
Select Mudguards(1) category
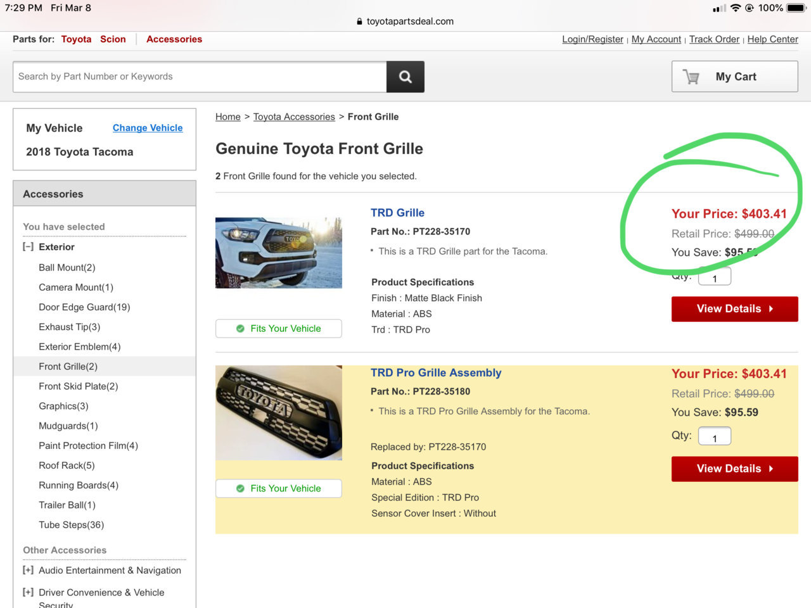(68, 426)
